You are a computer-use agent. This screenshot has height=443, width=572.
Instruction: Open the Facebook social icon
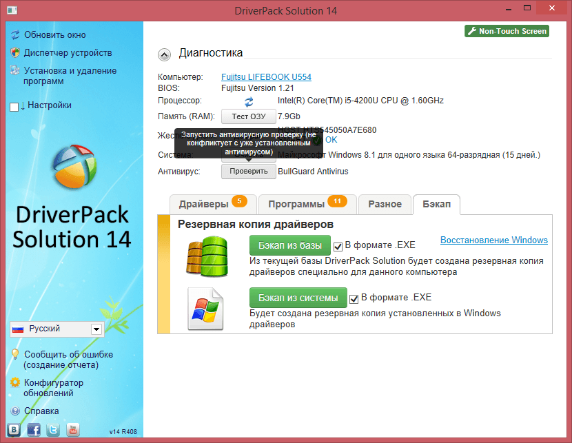[x=34, y=429]
